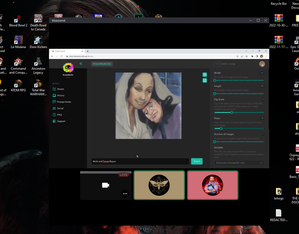The image size is (299, 234).
Task: Click the Height slider handle
Action: 214,94
